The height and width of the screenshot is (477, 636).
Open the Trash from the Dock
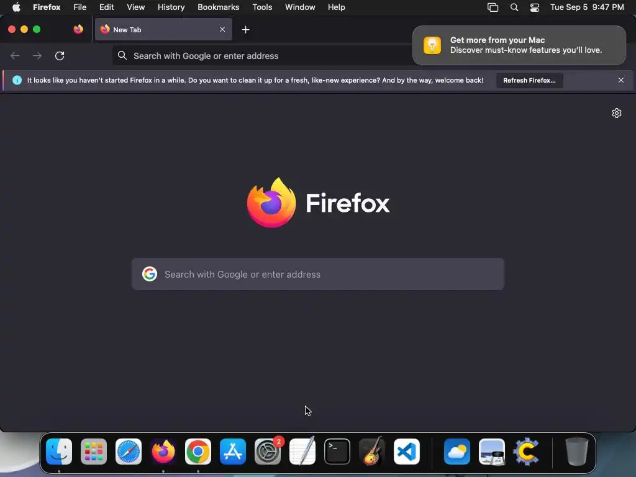(x=576, y=451)
